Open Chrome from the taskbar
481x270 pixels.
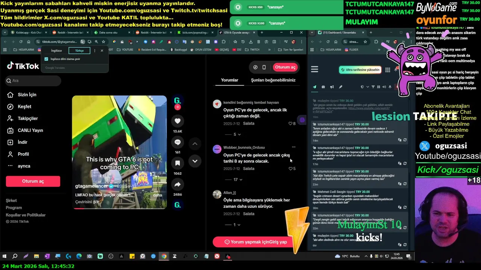click(x=164, y=256)
